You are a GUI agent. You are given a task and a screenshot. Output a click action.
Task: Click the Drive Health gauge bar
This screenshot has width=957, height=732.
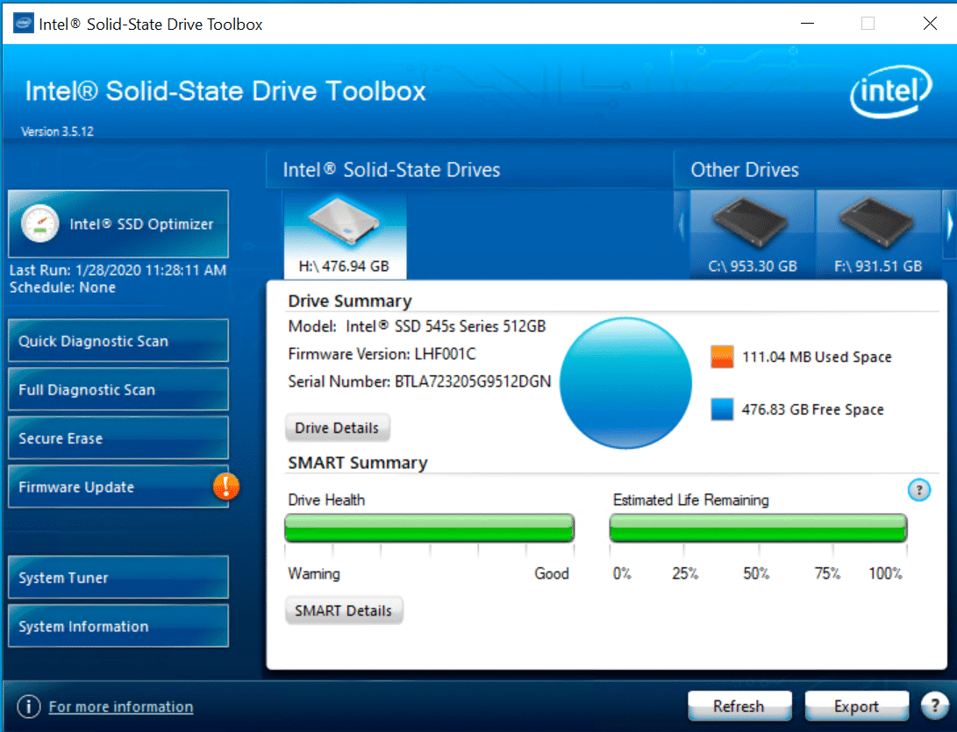click(429, 528)
